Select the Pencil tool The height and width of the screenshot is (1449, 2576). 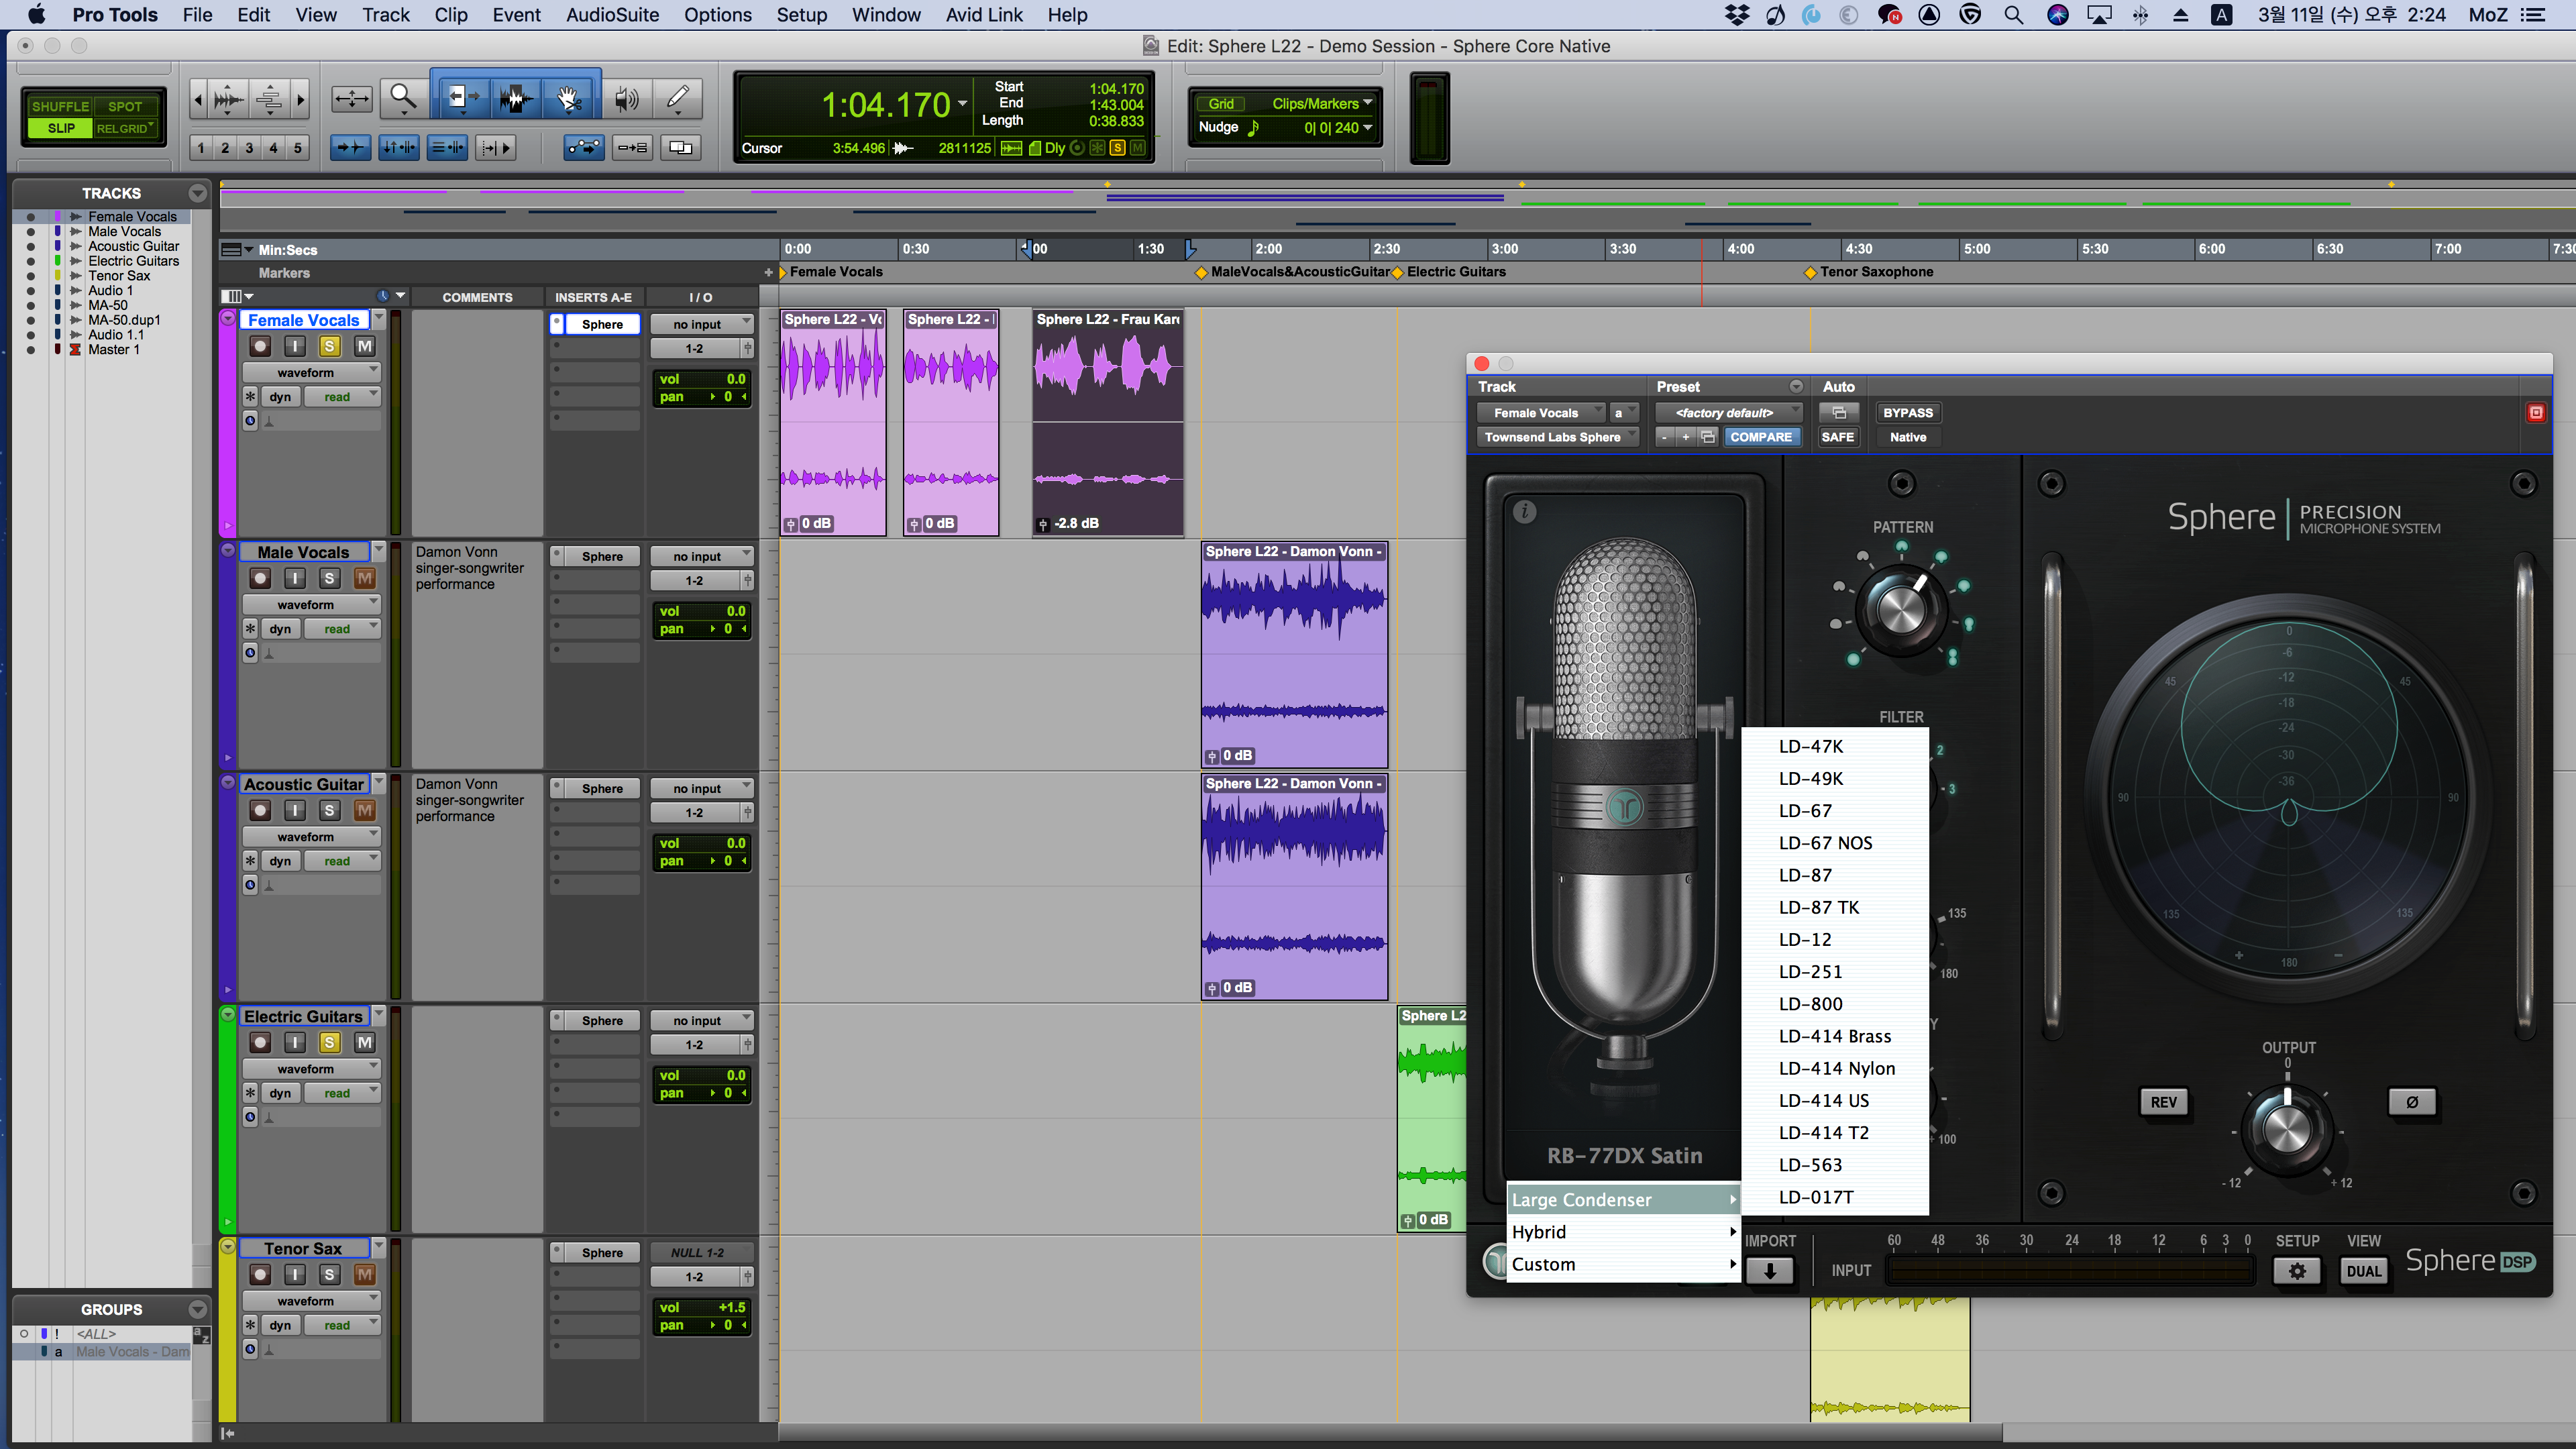[678, 98]
